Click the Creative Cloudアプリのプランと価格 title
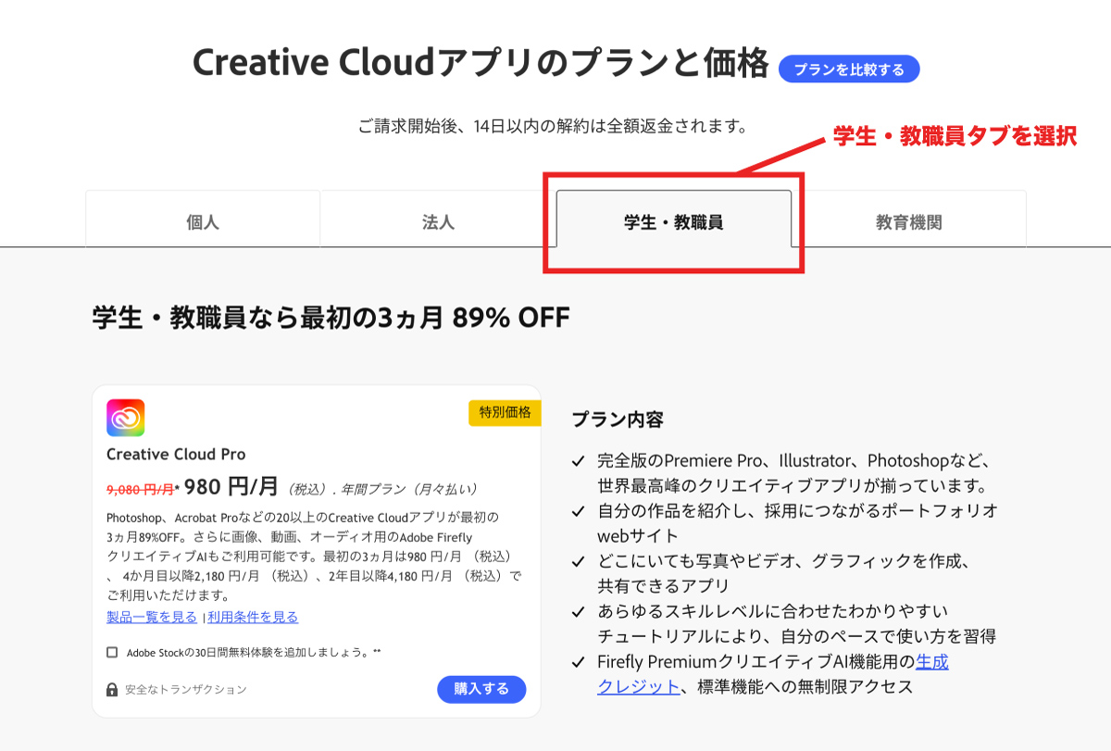The image size is (1111, 751). (x=481, y=63)
